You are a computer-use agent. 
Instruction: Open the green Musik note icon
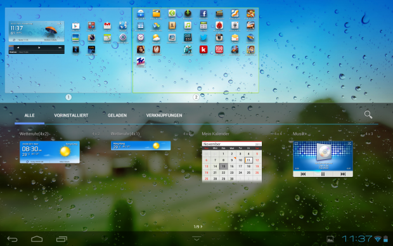188,25
